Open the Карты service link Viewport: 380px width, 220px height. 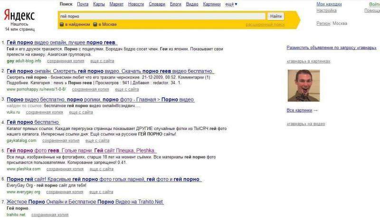click(99, 4)
